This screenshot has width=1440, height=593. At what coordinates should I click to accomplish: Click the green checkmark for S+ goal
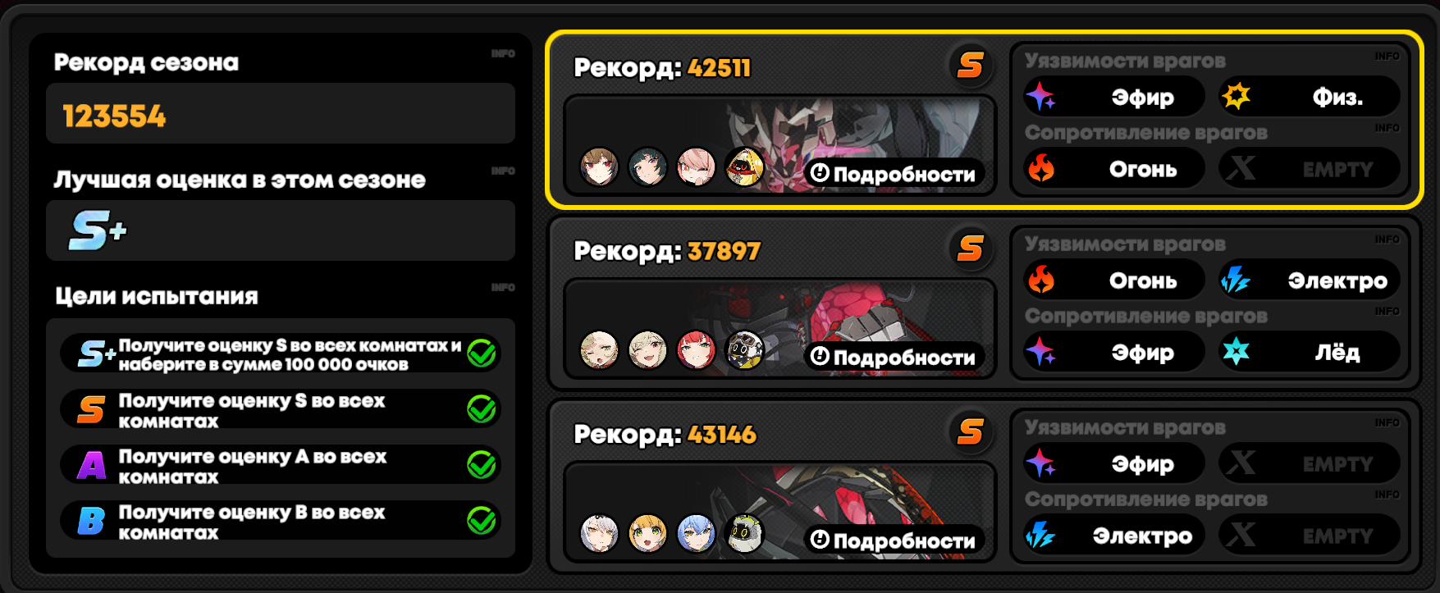[482, 354]
